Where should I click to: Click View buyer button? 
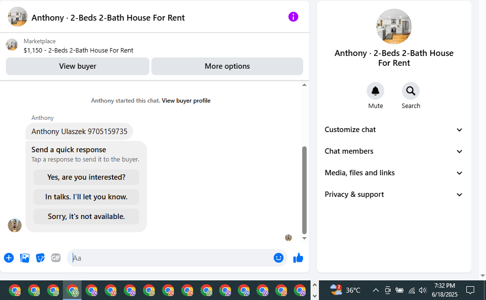[78, 66]
